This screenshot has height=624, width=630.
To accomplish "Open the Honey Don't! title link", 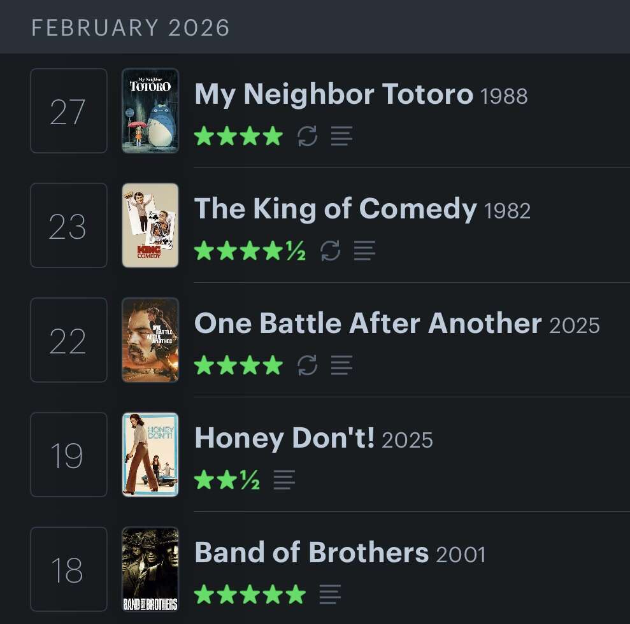I will click(284, 438).
